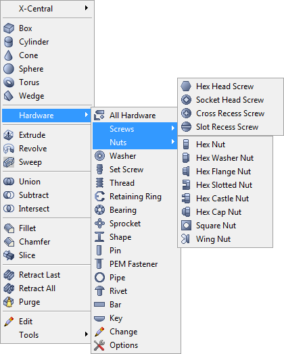Choose the Hex Head Screw icon
This screenshot has height=354, width=284.
[x=186, y=86]
